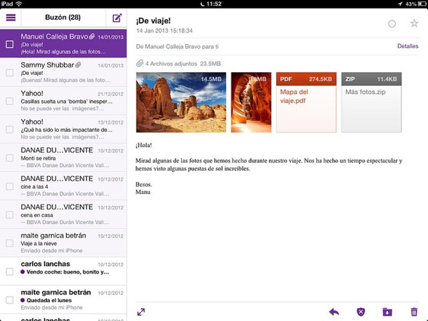Expand email to full screen

tap(141, 312)
